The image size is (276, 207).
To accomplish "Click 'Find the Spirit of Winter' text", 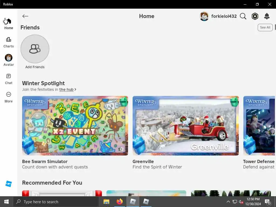I will tap(157, 167).
